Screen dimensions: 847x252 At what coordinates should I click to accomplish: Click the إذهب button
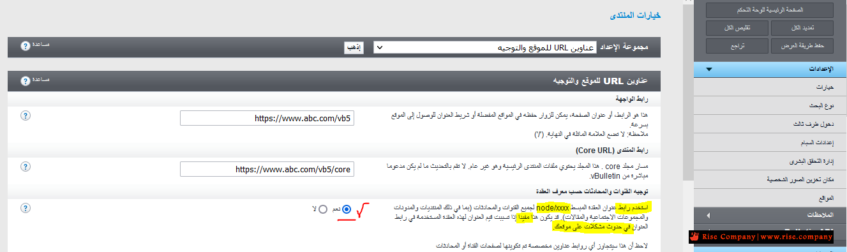coord(354,48)
